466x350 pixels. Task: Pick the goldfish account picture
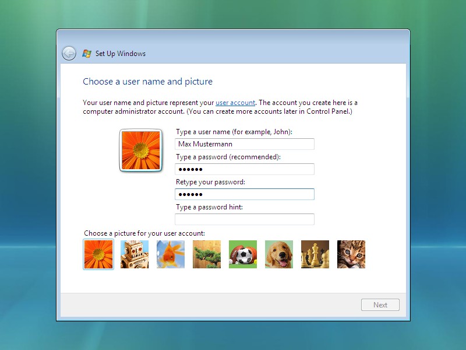pos(171,254)
